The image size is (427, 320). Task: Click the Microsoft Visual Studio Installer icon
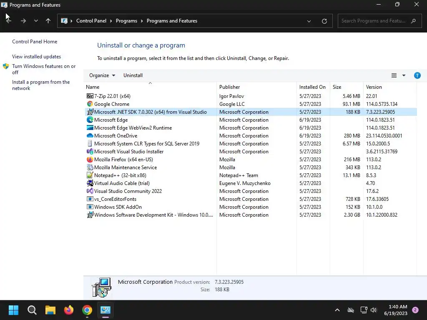[x=90, y=151]
